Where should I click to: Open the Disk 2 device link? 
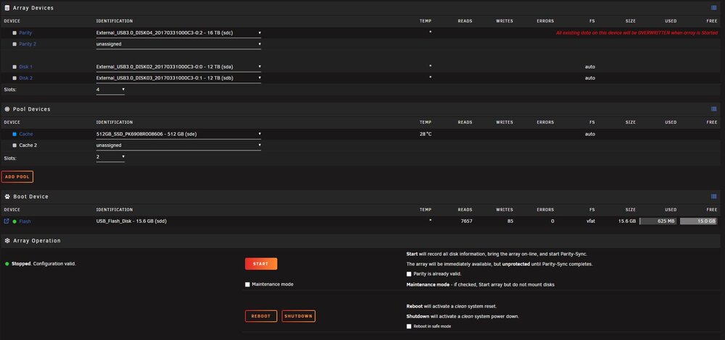click(25, 78)
